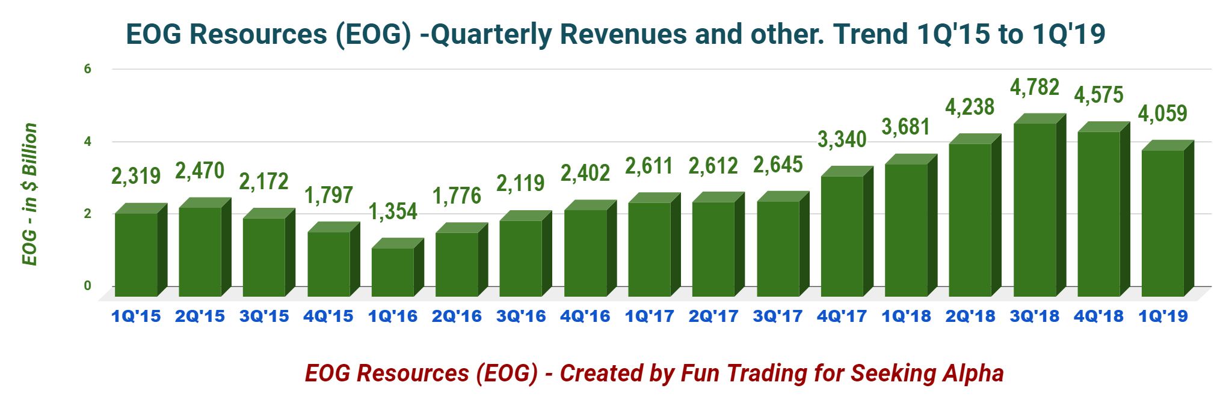Select the 3Q'17 bar
1232x406 pixels.
click(783, 244)
